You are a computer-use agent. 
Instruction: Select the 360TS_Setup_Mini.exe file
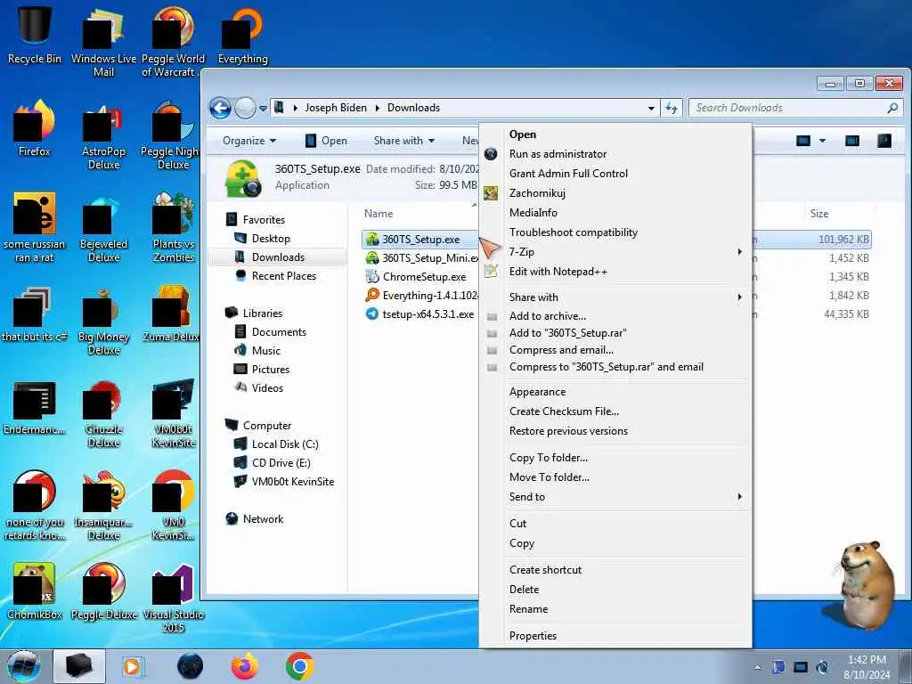pos(421,258)
